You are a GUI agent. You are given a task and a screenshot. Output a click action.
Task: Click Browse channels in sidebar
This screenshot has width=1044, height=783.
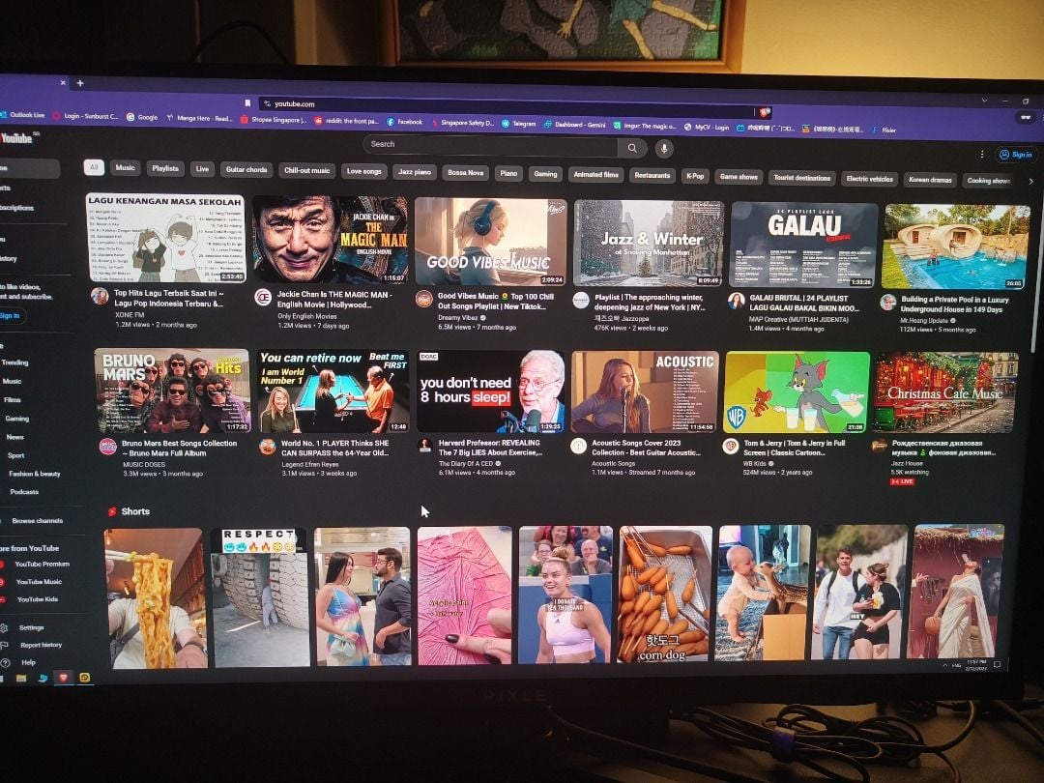pyautogui.click(x=38, y=521)
